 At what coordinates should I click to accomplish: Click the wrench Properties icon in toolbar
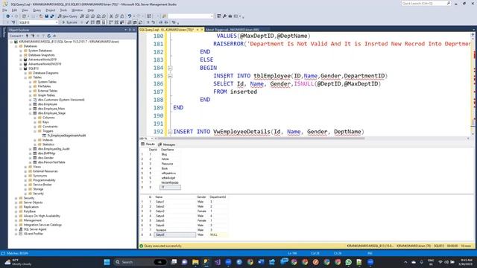tap(224, 16)
